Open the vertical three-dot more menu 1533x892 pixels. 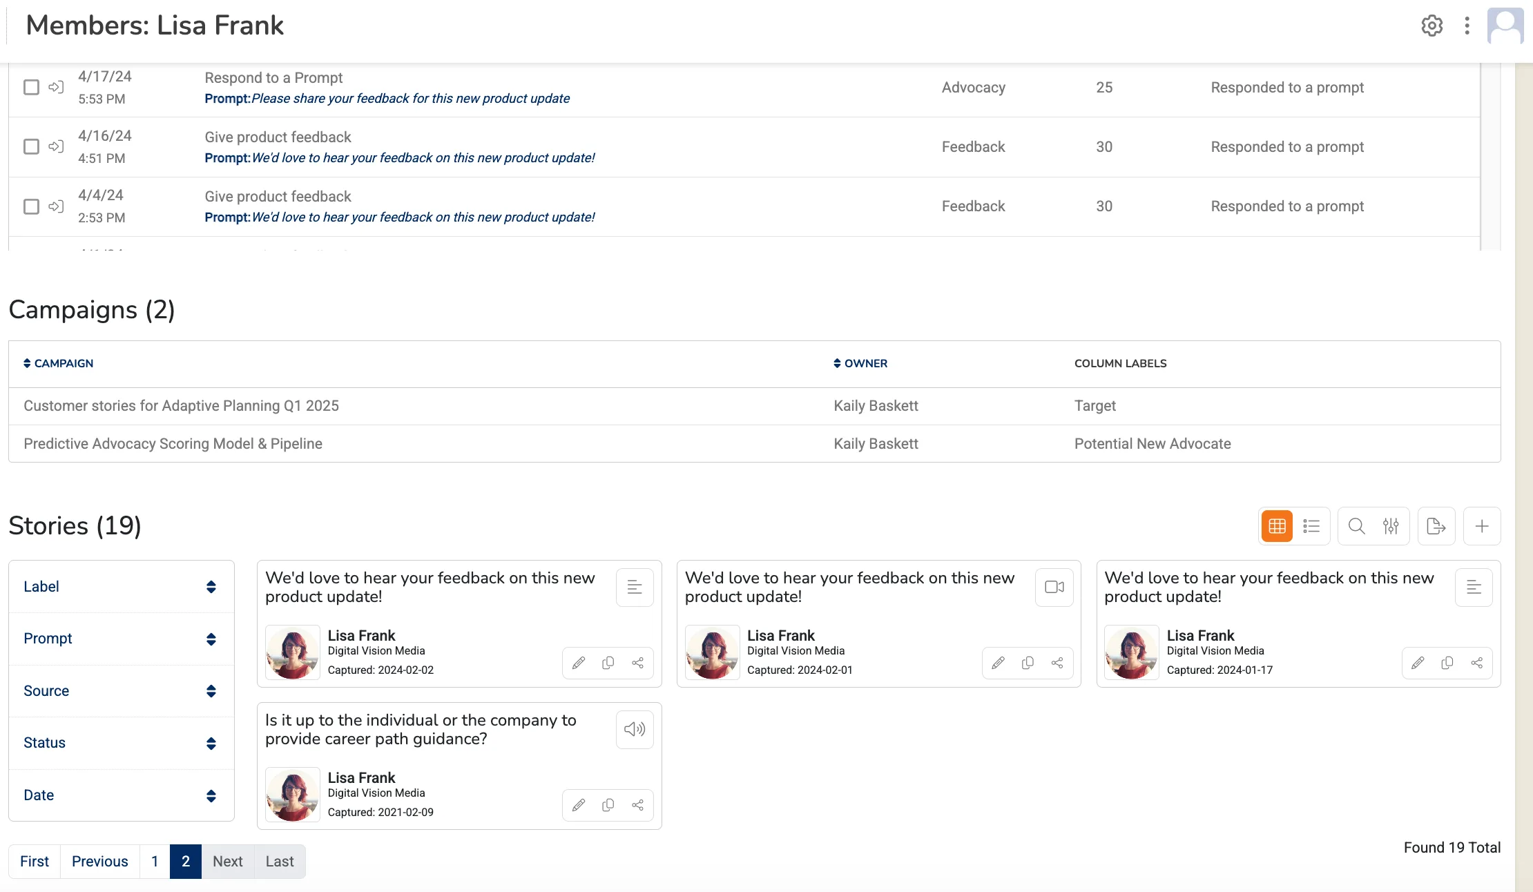tap(1467, 26)
